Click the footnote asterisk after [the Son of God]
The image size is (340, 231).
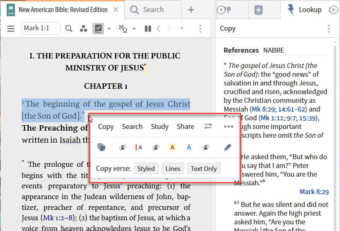[83, 113]
